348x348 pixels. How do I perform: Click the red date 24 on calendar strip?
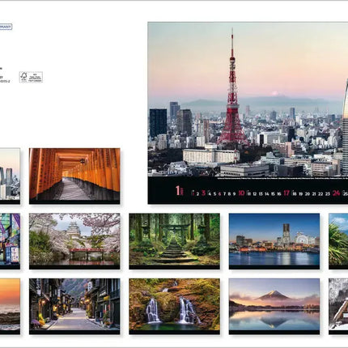click(336, 193)
